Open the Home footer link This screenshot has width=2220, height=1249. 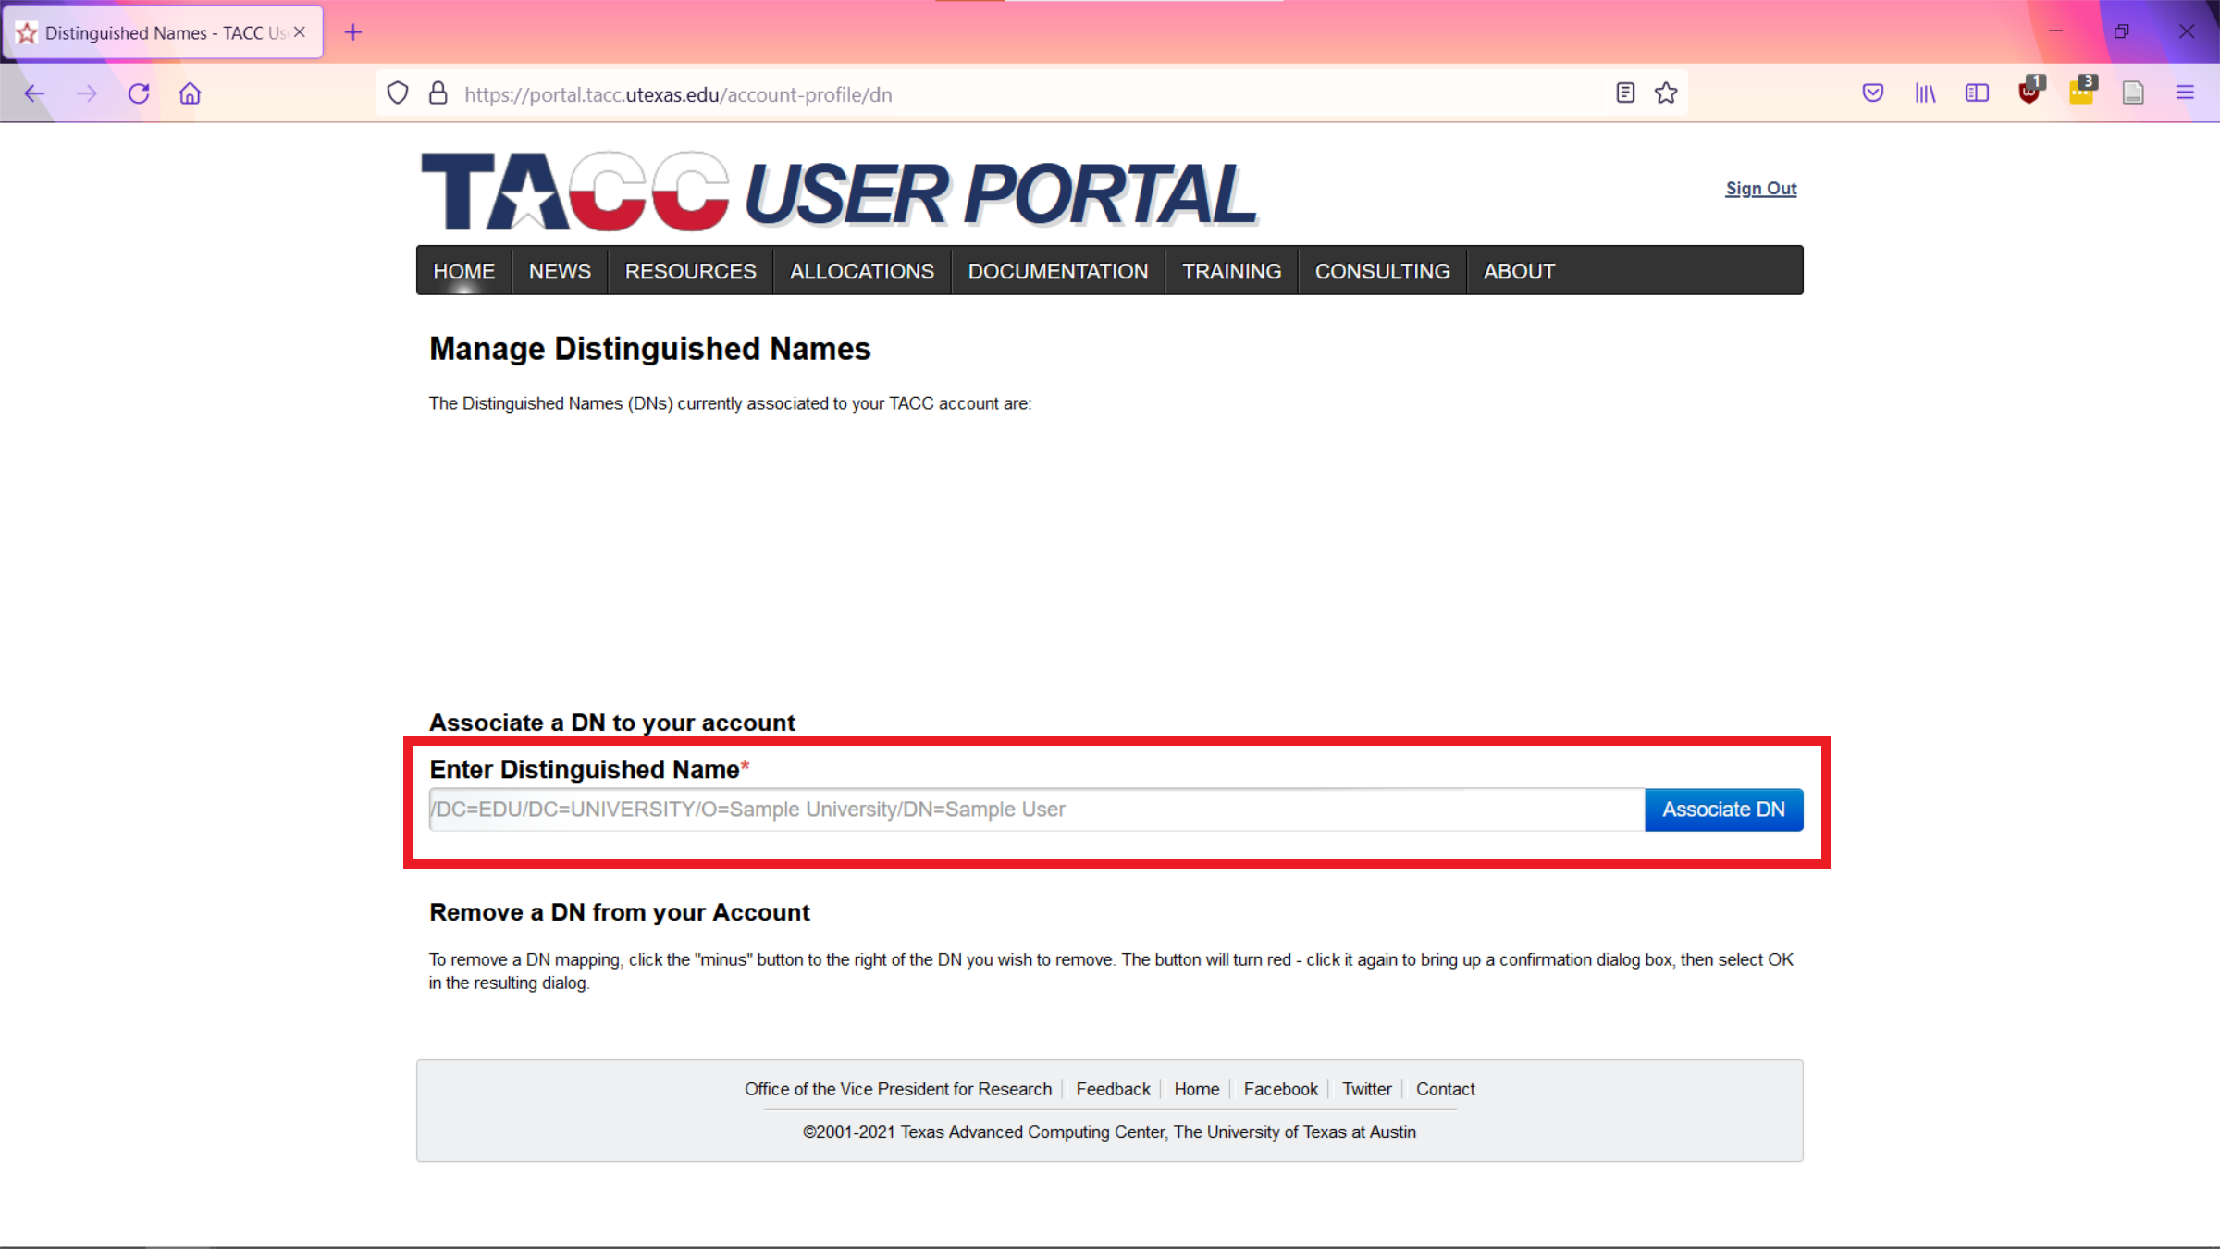pyautogui.click(x=1197, y=1089)
